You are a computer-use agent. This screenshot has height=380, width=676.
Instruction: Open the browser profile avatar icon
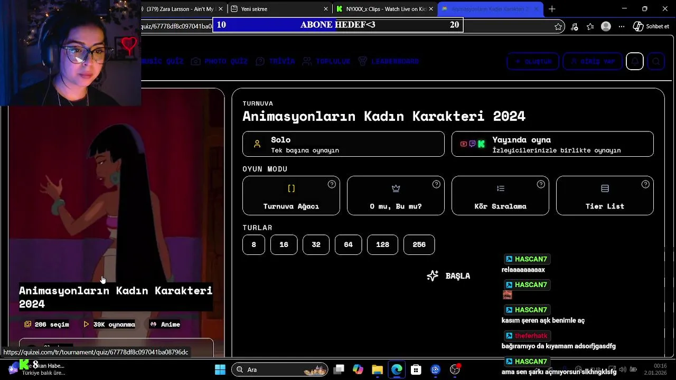point(606,26)
